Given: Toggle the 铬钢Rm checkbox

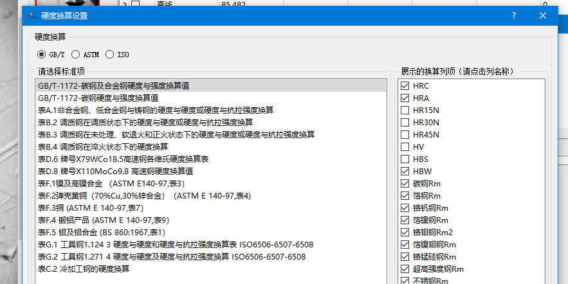Looking at the screenshot, I should 405,196.
